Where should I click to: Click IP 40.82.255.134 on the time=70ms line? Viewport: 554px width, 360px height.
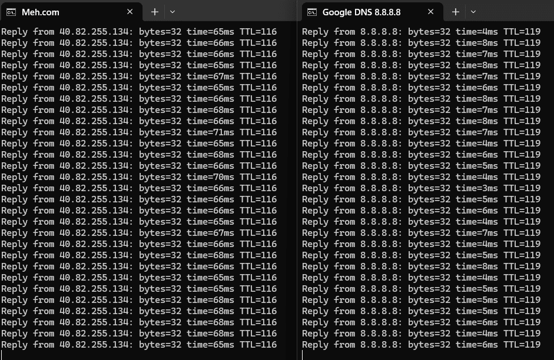coord(94,177)
